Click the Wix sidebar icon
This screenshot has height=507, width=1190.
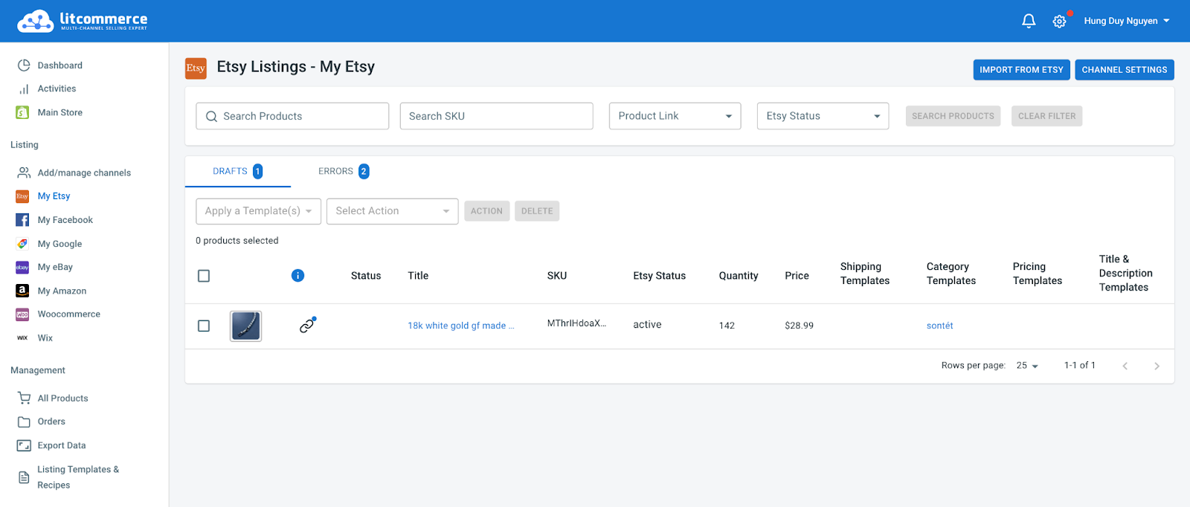click(22, 338)
